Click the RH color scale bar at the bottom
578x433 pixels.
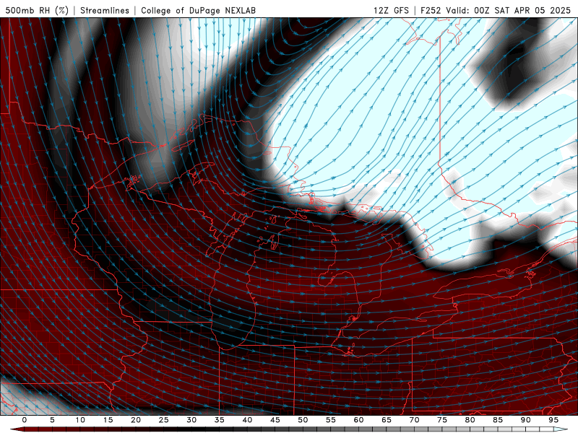coord(289,429)
